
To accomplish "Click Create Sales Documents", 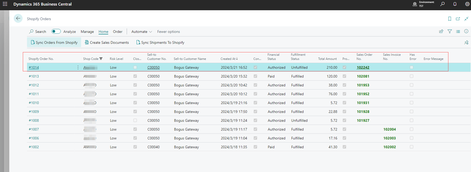I will click(107, 42).
